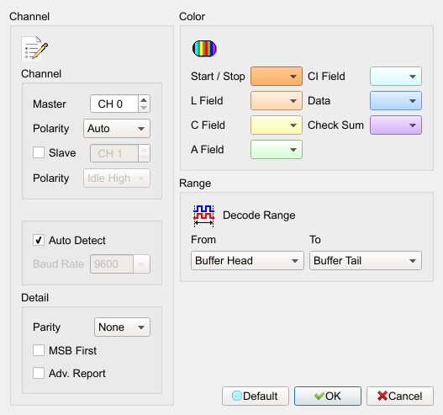Click the From label above Buffer Head
Viewport: 443px width, 415px height.
pos(203,240)
